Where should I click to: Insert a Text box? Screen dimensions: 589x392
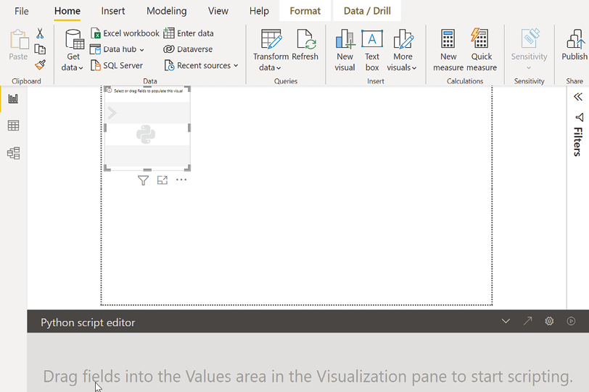[x=372, y=51]
